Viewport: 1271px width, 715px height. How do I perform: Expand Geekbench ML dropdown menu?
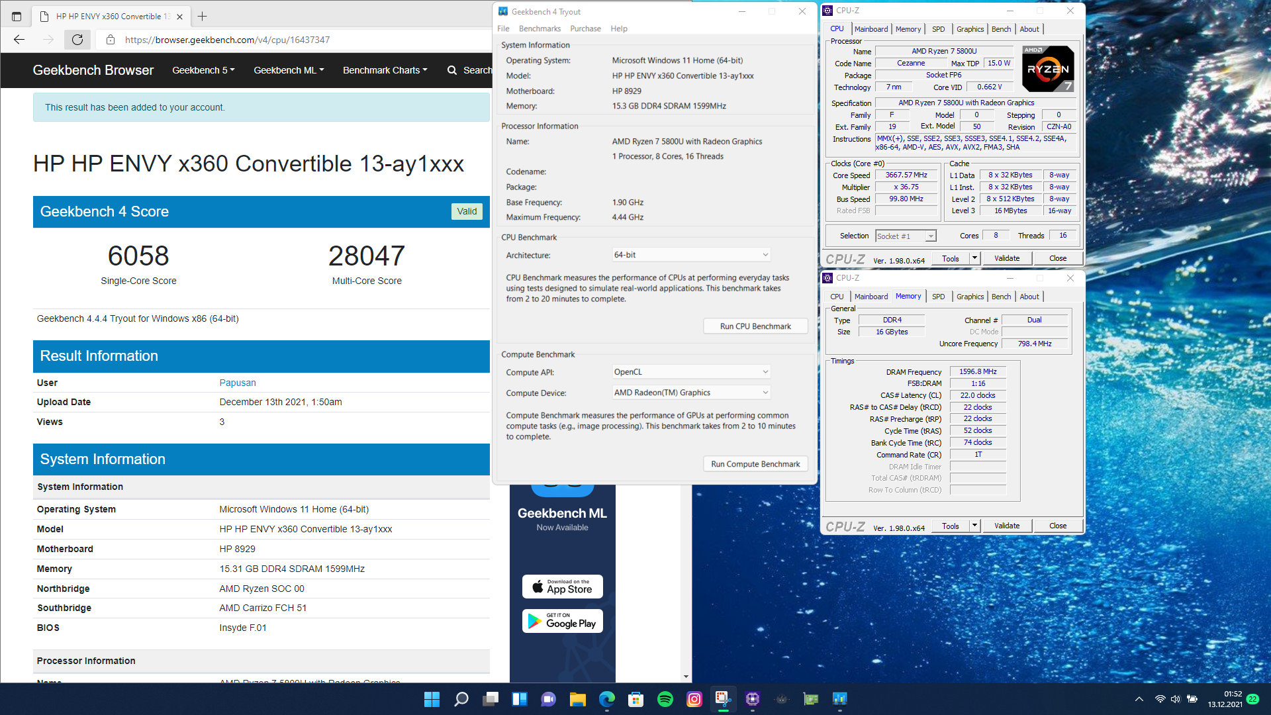pyautogui.click(x=289, y=70)
